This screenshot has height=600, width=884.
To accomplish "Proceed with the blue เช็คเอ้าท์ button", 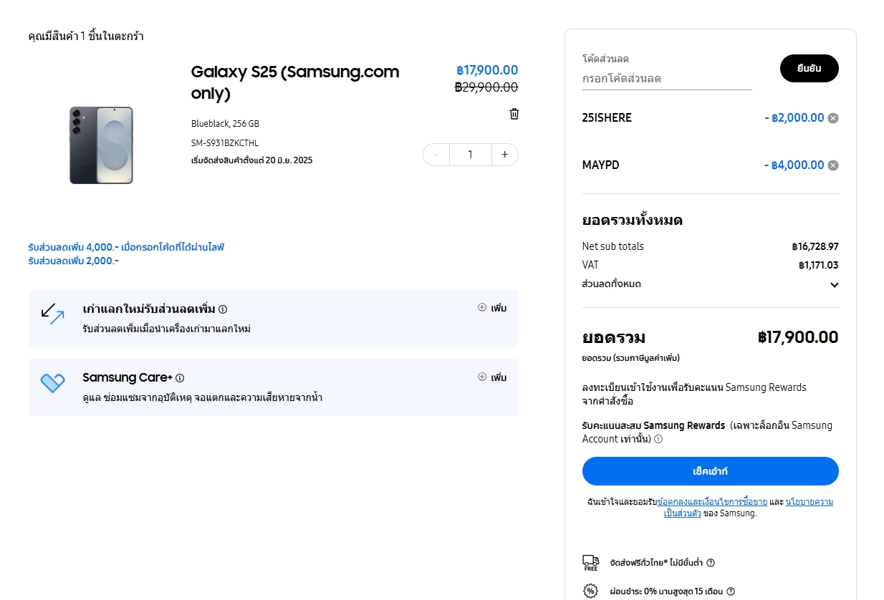I will tap(711, 471).
